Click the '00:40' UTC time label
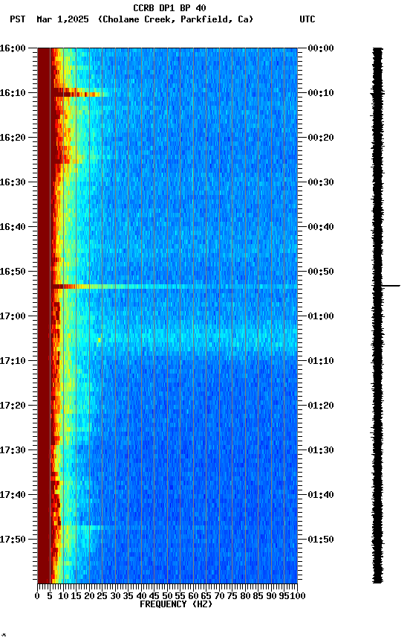This screenshot has height=643, width=410. click(x=321, y=227)
